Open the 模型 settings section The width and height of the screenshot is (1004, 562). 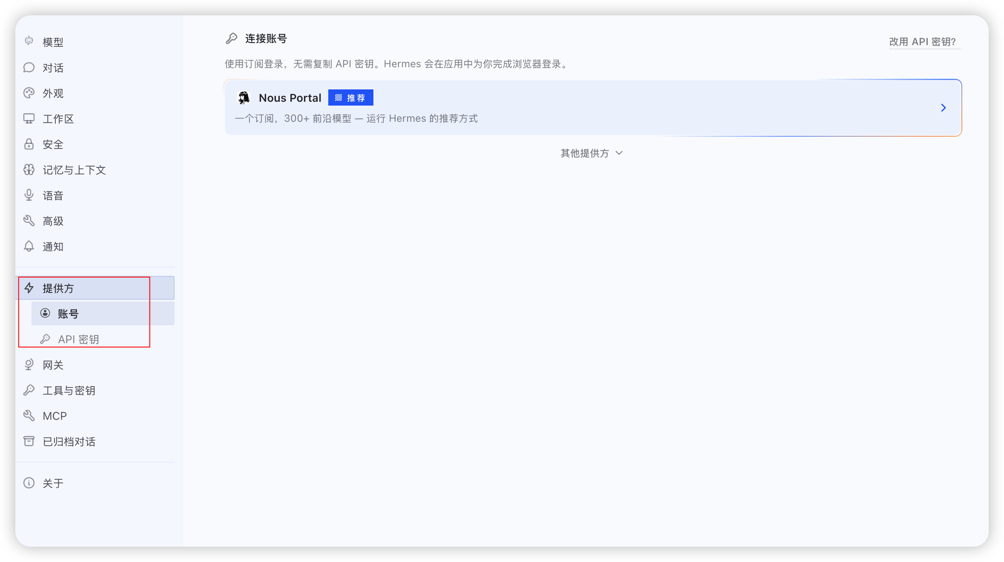coord(95,42)
